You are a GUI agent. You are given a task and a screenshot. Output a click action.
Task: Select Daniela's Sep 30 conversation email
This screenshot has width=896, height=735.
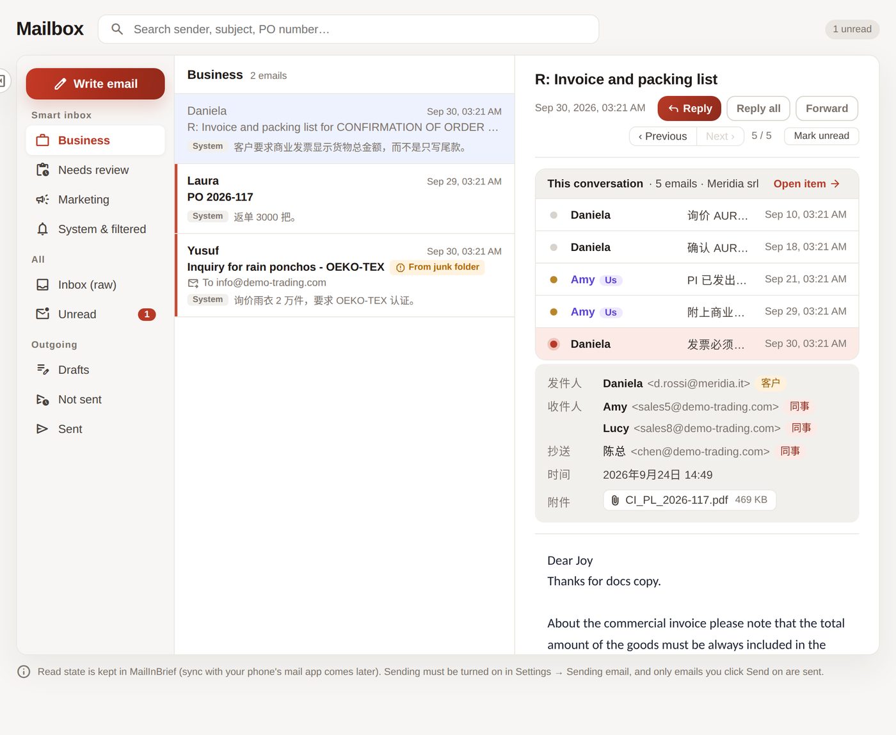click(697, 344)
